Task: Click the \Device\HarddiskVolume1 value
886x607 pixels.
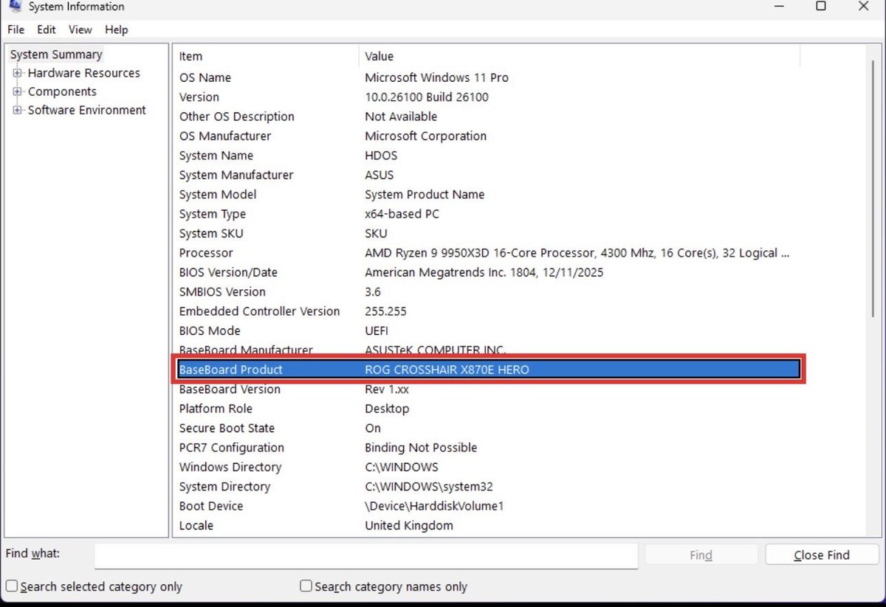Action: (x=434, y=506)
